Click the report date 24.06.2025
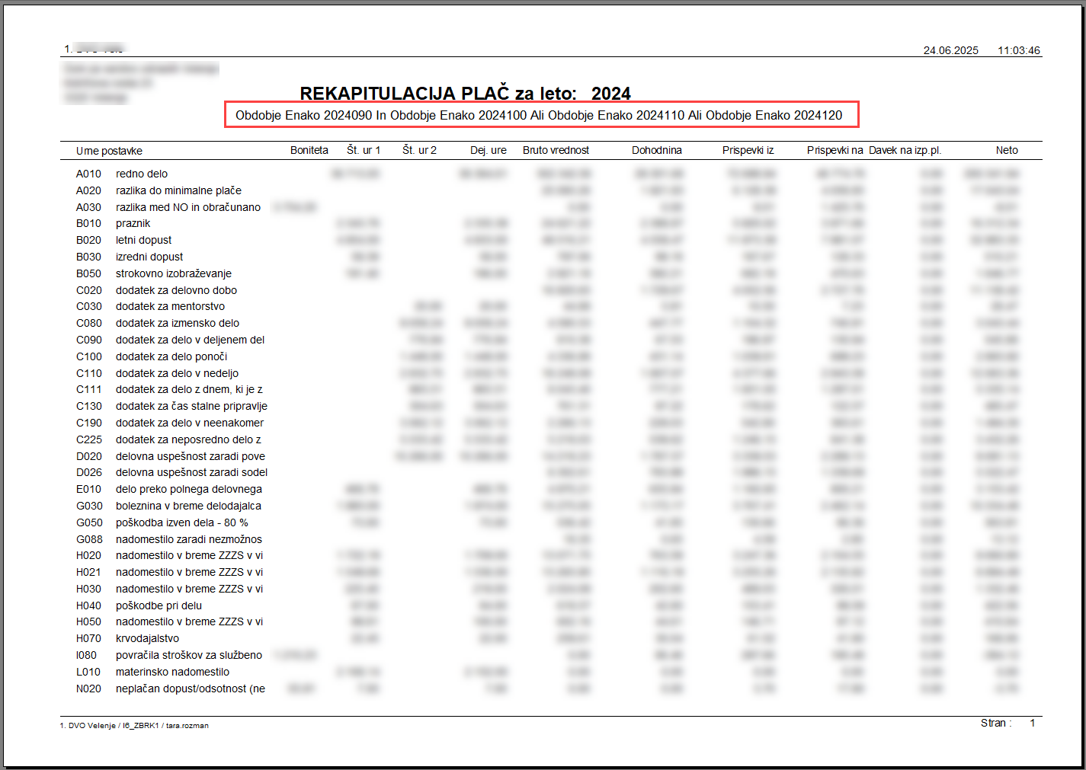Viewport: 1086px width, 770px height. (x=950, y=50)
